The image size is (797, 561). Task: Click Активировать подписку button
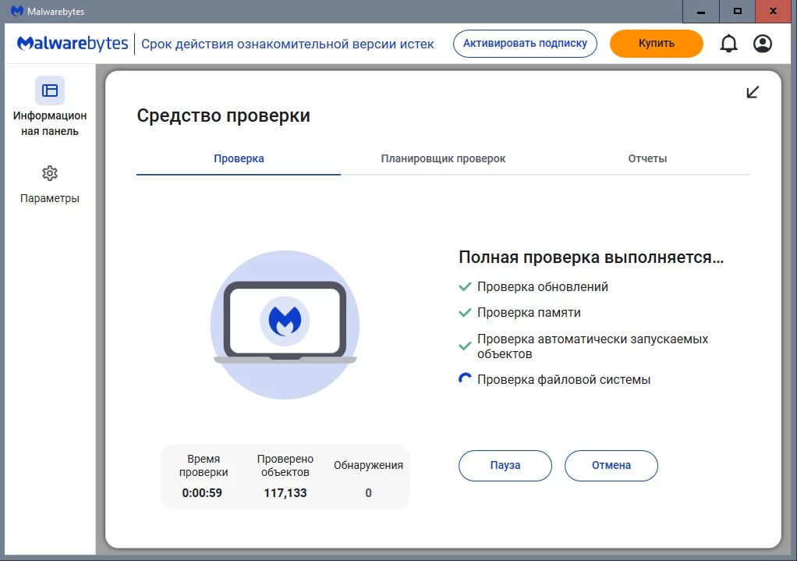point(525,44)
